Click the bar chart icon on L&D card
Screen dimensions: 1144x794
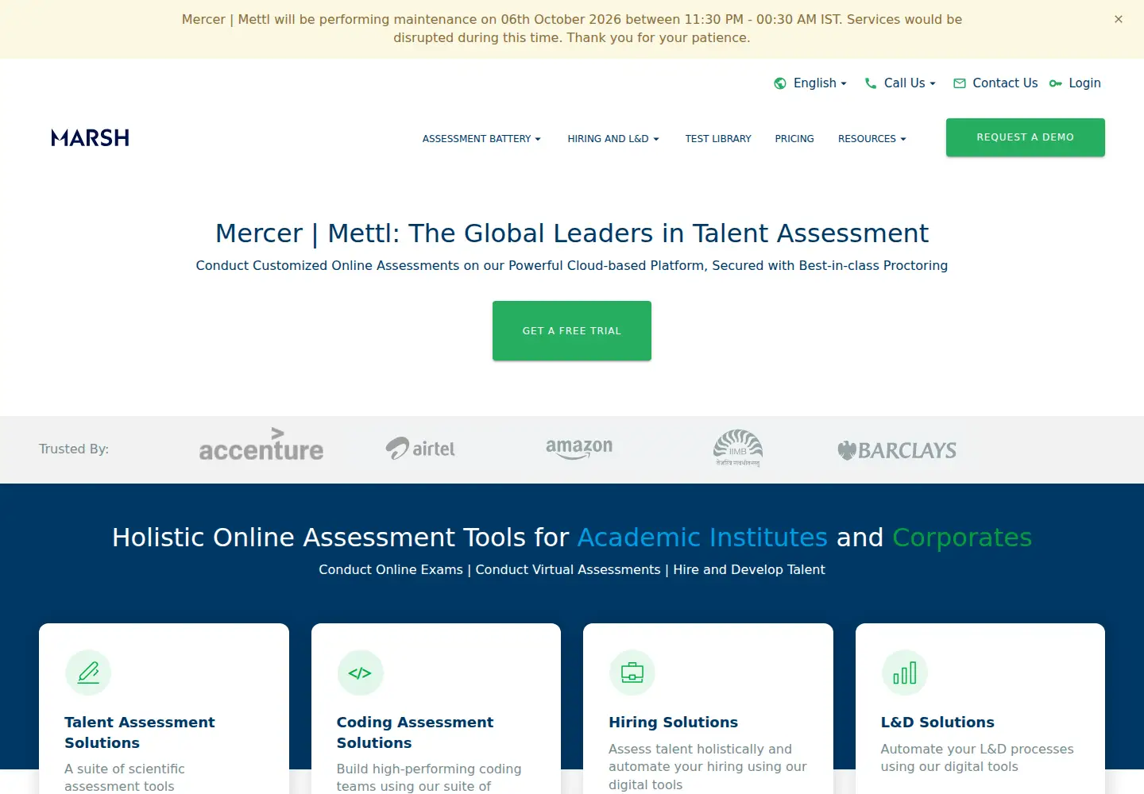904,673
